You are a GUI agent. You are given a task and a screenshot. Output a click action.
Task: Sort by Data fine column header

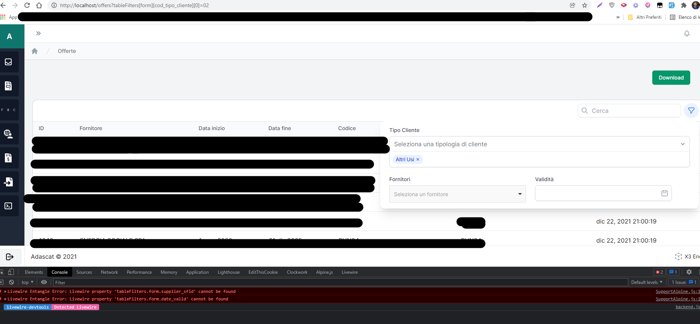(x=280, y=128)
